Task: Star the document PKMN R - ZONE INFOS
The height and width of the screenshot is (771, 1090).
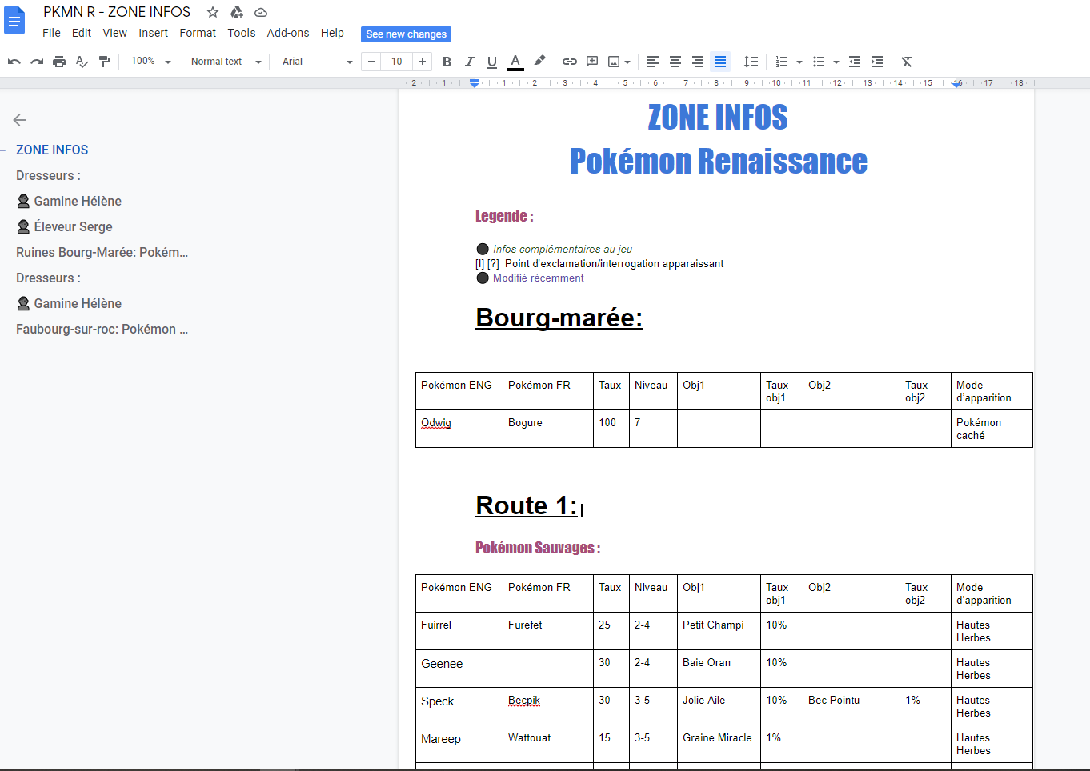Action: point(213,12)
